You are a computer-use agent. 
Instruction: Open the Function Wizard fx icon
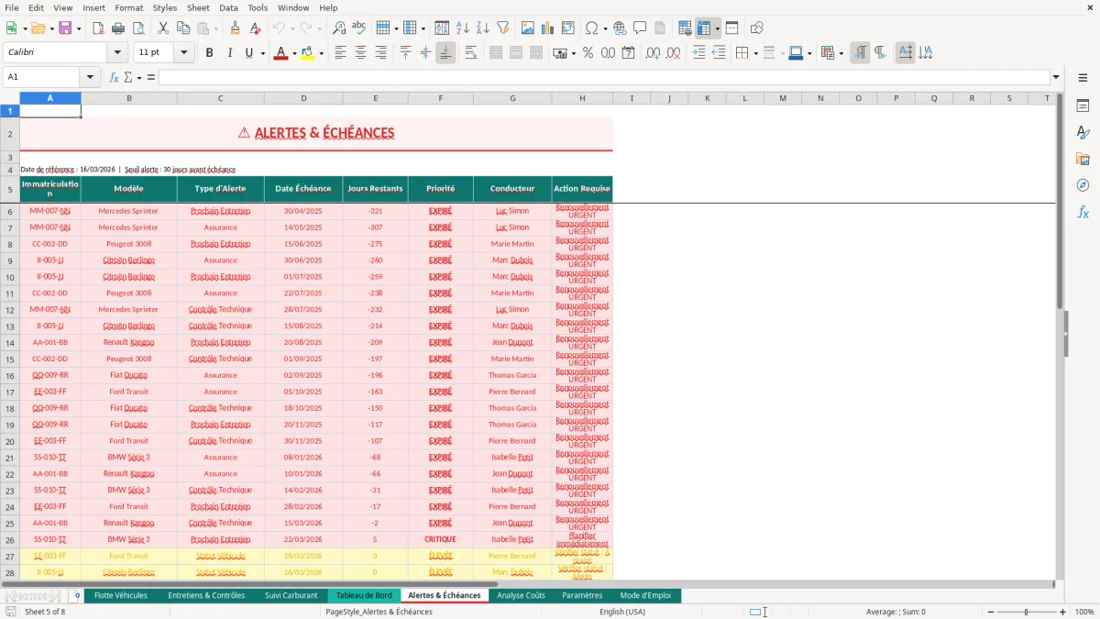[115, 77]
